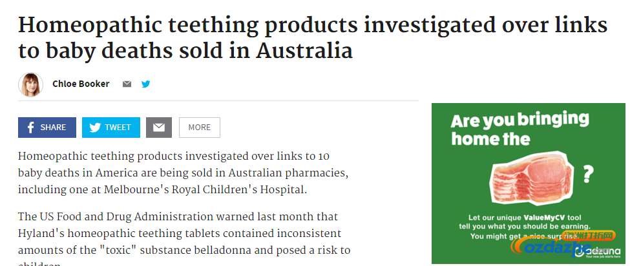Click the "Are you bringing home the" ad heading

click(x=520, y=129)
